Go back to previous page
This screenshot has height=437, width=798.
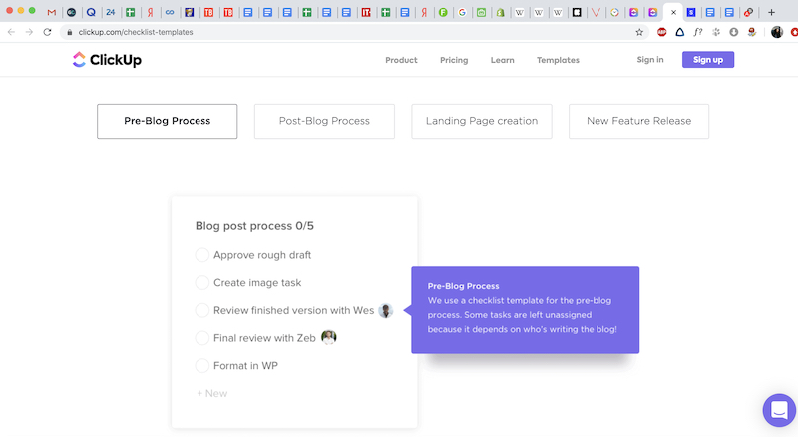coord(11,32)
